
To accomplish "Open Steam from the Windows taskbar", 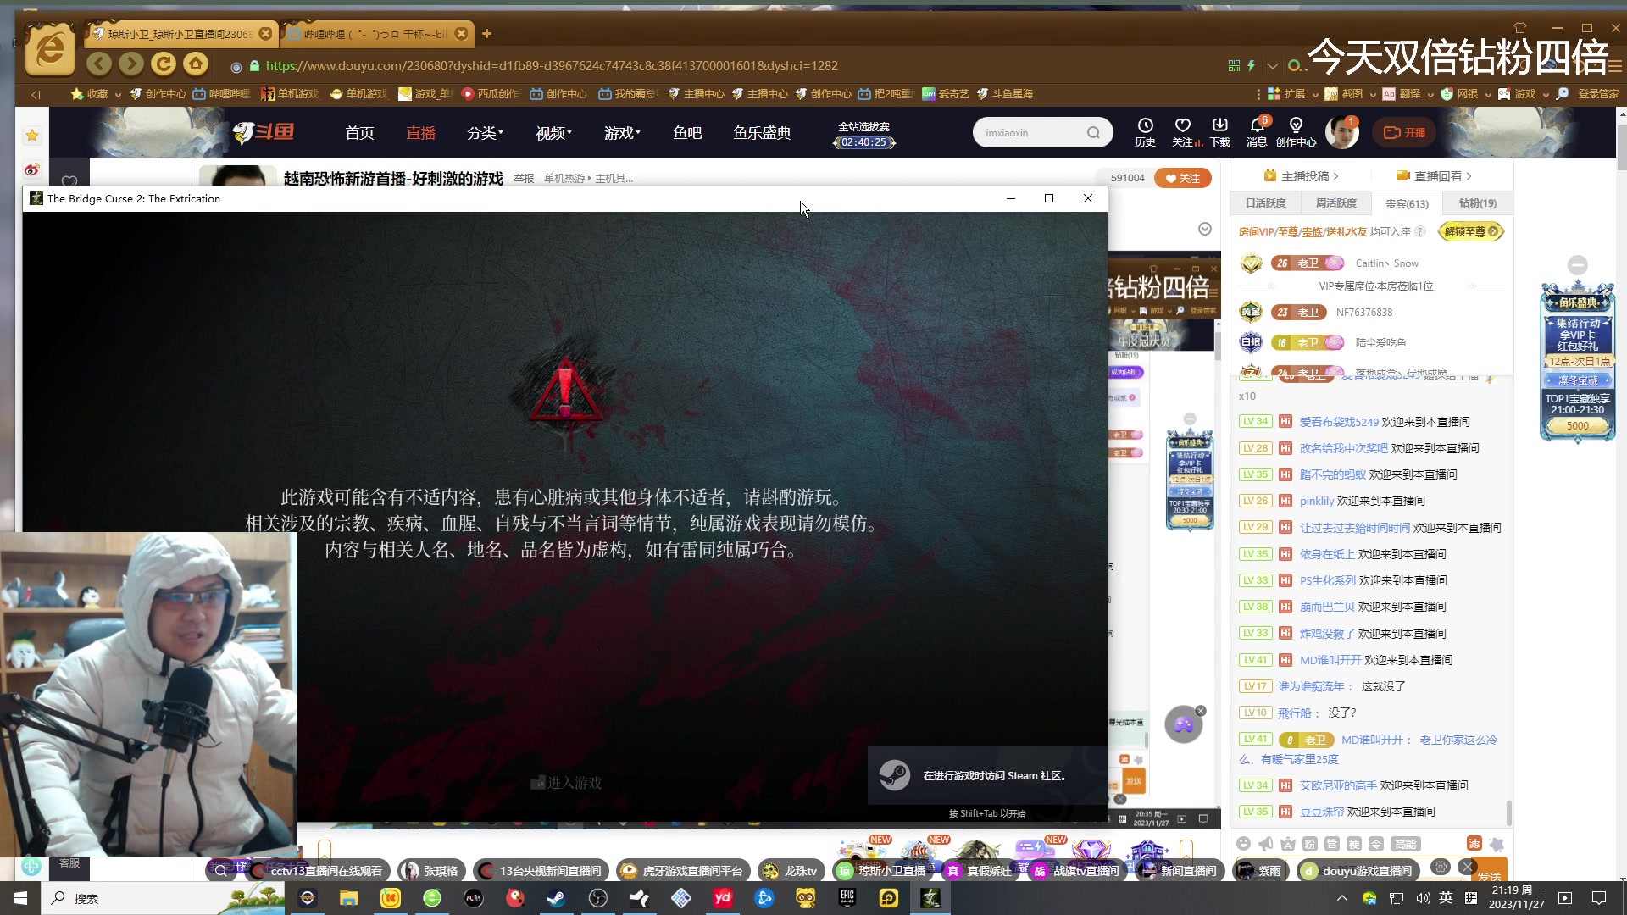I will [556, 898].
